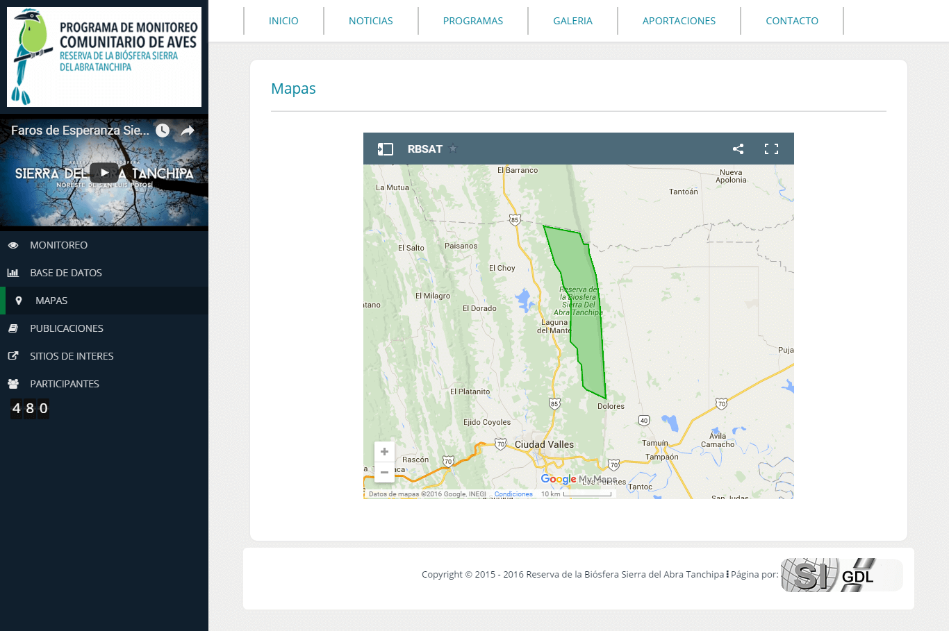Go to SITIOS DE INTERES
Viewport: 949px width, 631px height.
tap(71, 356)
